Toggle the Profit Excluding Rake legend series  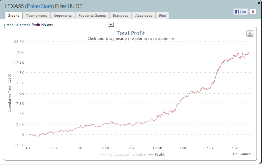pos(122,154)
